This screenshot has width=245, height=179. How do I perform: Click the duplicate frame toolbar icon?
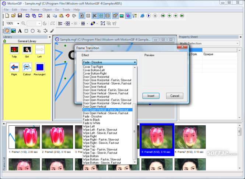coord(34,16)
